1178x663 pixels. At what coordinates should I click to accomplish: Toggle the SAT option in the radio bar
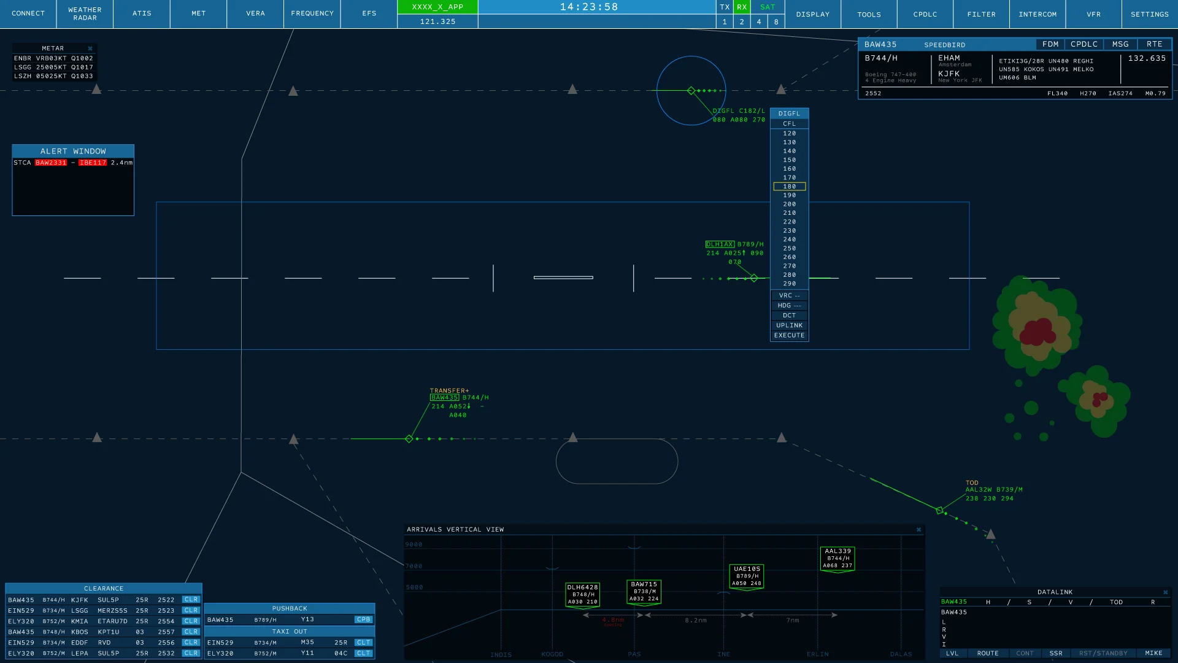(767, 7)
